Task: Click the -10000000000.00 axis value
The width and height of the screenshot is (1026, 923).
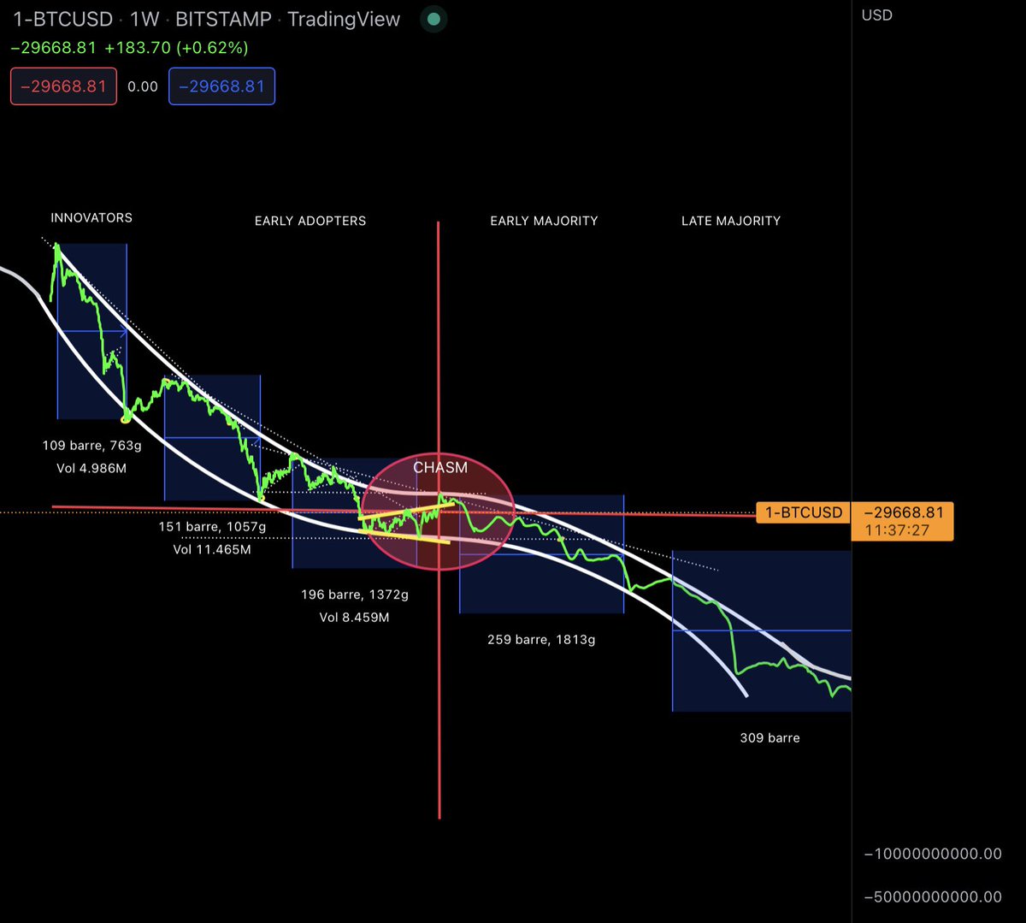Action: point(932,854)
